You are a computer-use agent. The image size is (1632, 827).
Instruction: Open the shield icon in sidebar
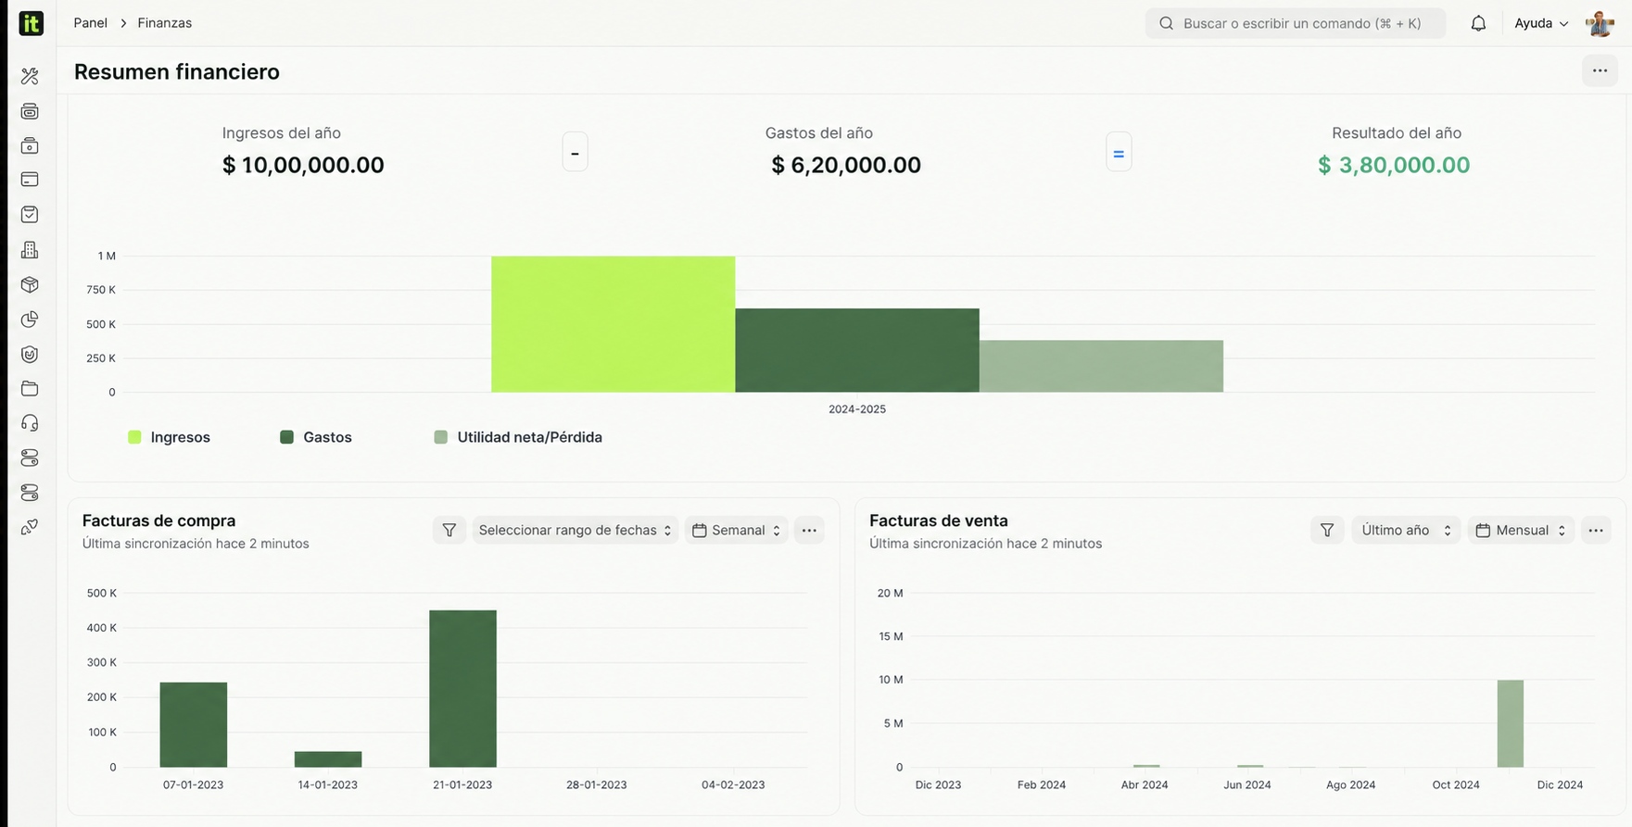(30, 355)
